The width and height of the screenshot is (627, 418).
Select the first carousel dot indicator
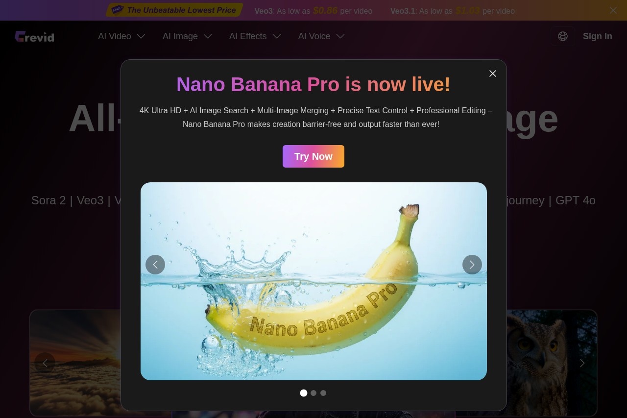[304, 393]
